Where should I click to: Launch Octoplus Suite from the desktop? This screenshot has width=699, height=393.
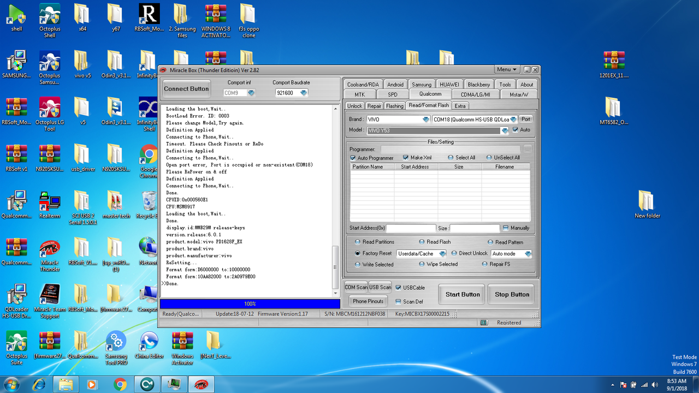point(17,348)
